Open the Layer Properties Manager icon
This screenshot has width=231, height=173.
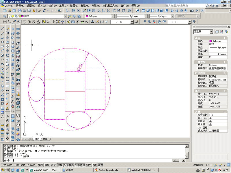pos(5,16)
